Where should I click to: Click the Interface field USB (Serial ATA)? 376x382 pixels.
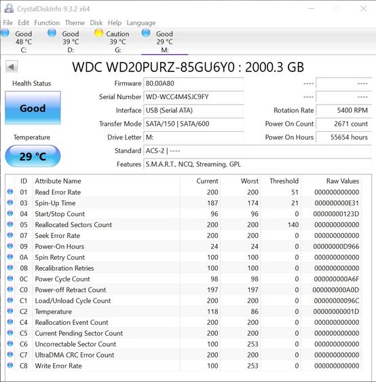194,110
